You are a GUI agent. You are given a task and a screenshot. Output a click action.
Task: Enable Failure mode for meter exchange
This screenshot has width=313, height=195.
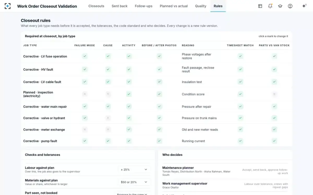85,129
